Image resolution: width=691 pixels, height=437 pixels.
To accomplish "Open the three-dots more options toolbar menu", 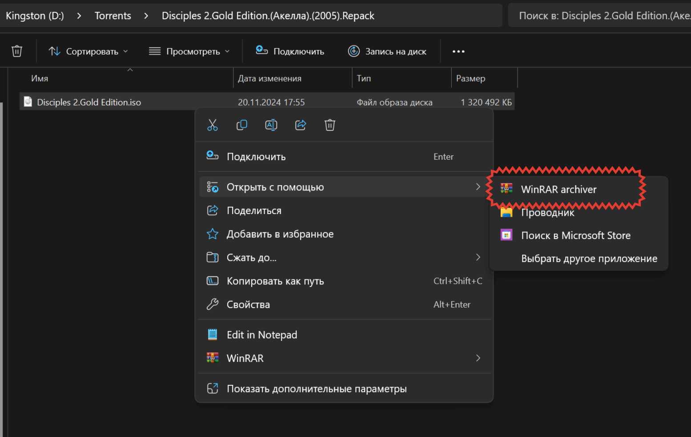I will (x=458, y=52).
